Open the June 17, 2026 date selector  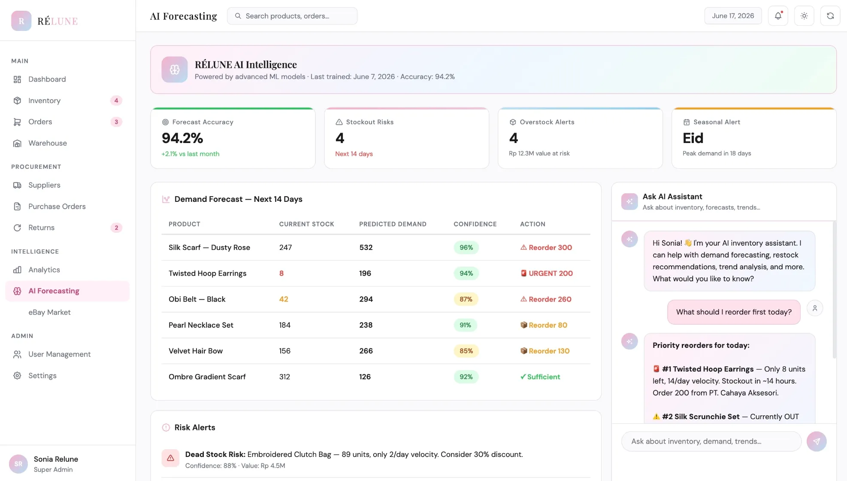[733, 16]
